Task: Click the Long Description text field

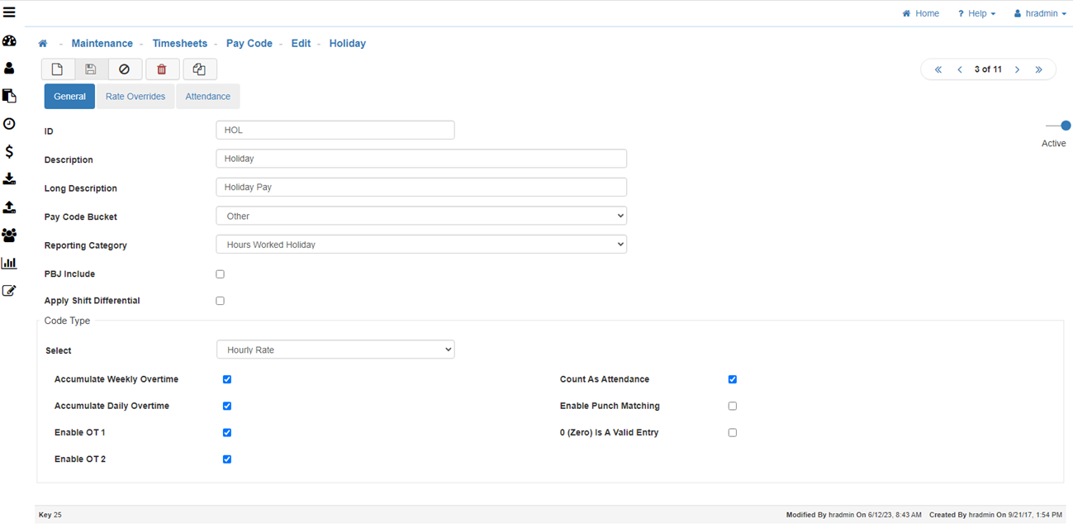Action: [x=420, y=187]
